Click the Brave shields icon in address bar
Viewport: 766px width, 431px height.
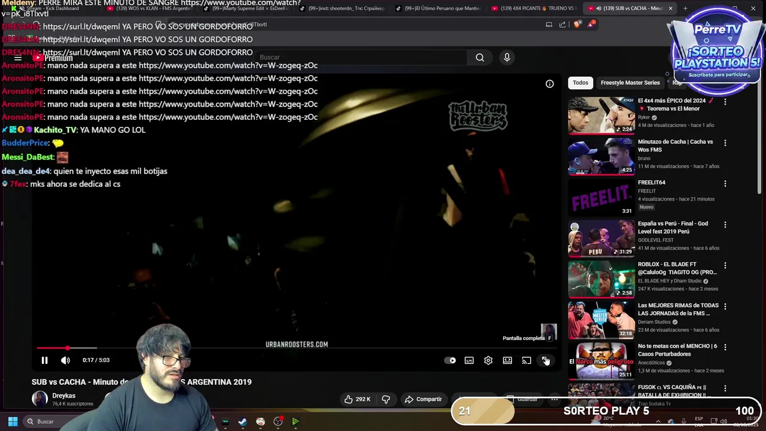(x=577, y=25)
